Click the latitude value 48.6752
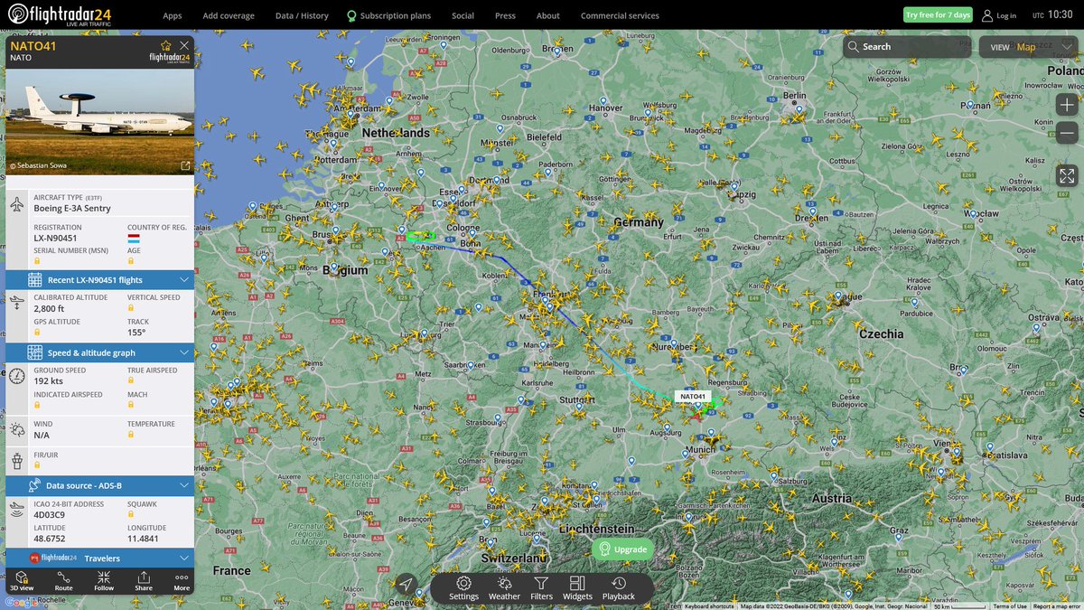1084x610 pixels. pyautogui.click(x=50, y=539)
